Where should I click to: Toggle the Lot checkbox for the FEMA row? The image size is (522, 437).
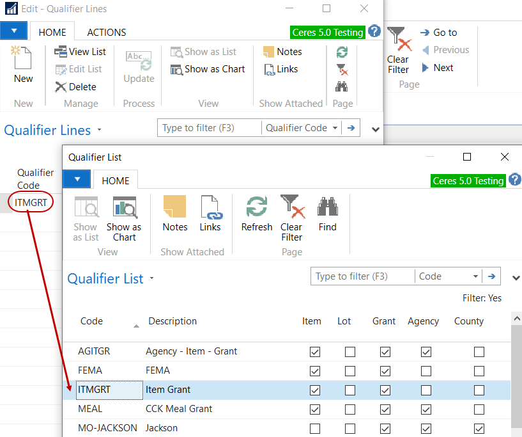coord(350,370)
